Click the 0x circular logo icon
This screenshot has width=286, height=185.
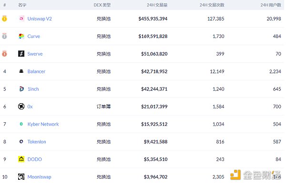(x=21, y=106)
